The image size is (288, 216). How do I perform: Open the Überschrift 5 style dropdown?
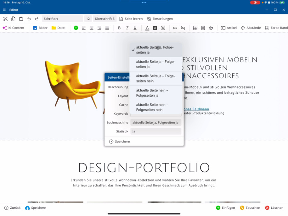105,19
